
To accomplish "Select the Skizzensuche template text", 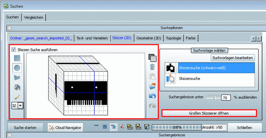I will 189,79.
